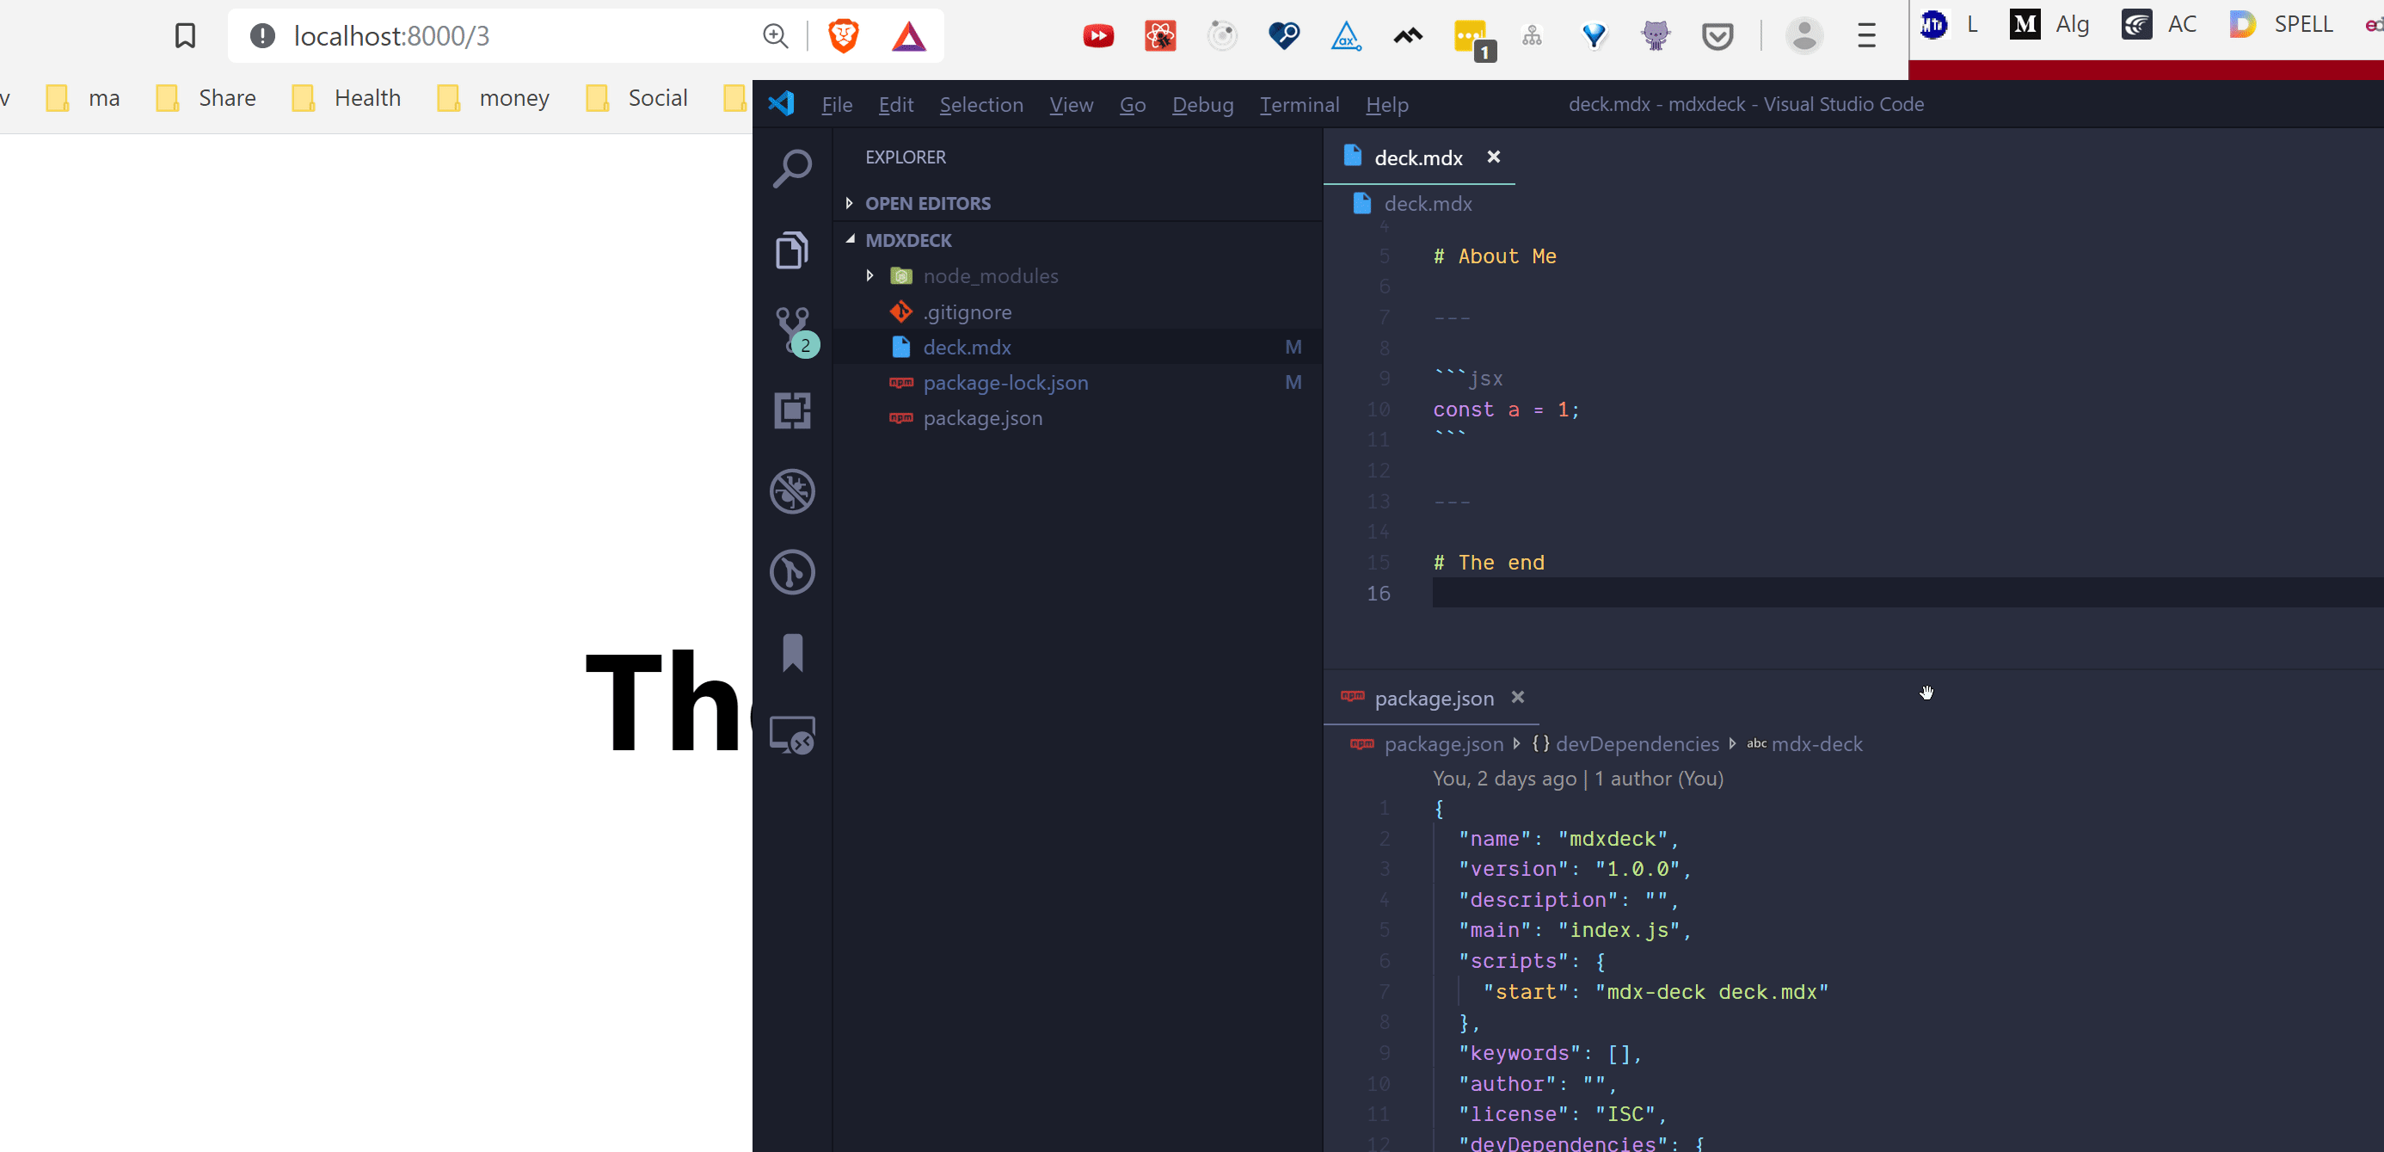Open the Edit menu
2384x1152 pixels.
point(896,105)
